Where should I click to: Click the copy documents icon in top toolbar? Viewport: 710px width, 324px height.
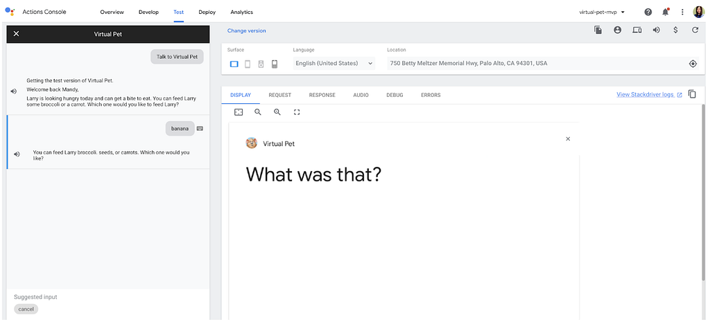598,30
